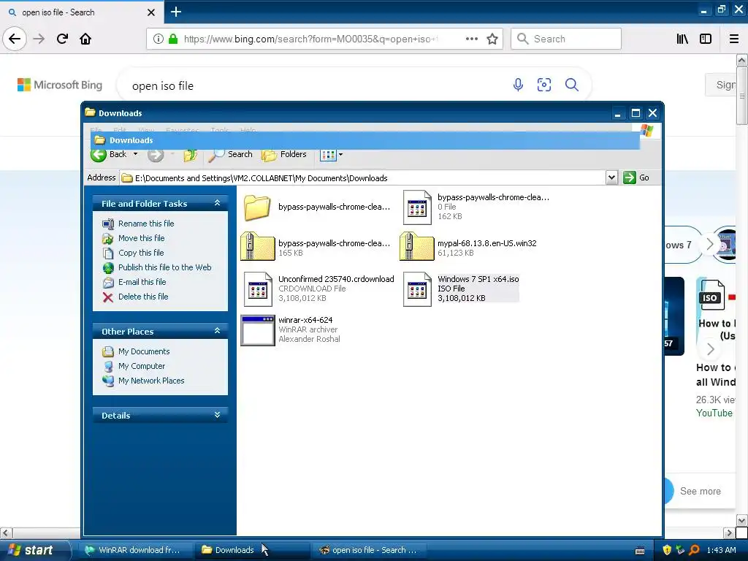Switch to 'open iso file - Search' taskbar item
748x561 pixels.
[x=369, y=550]
